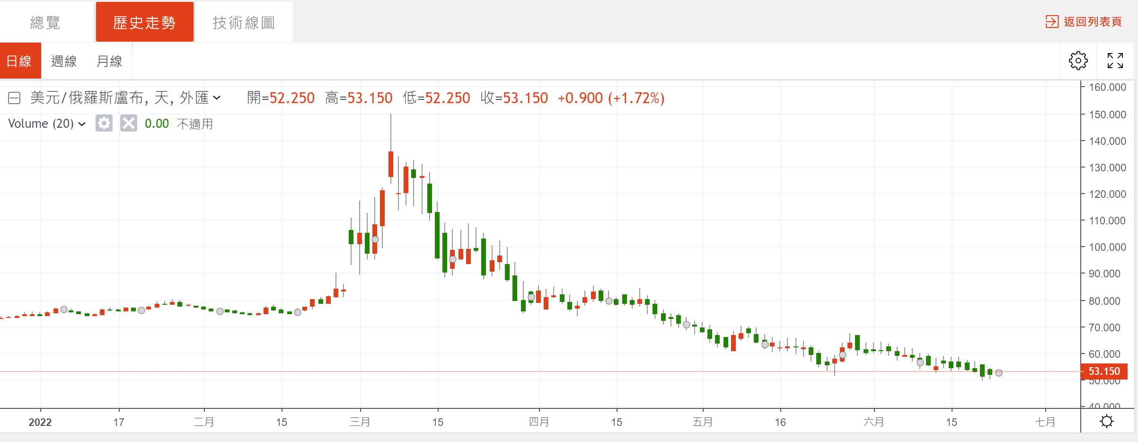Click the bottom-right time axis settings icon
1138x442 pixels.
[1107, 421]
